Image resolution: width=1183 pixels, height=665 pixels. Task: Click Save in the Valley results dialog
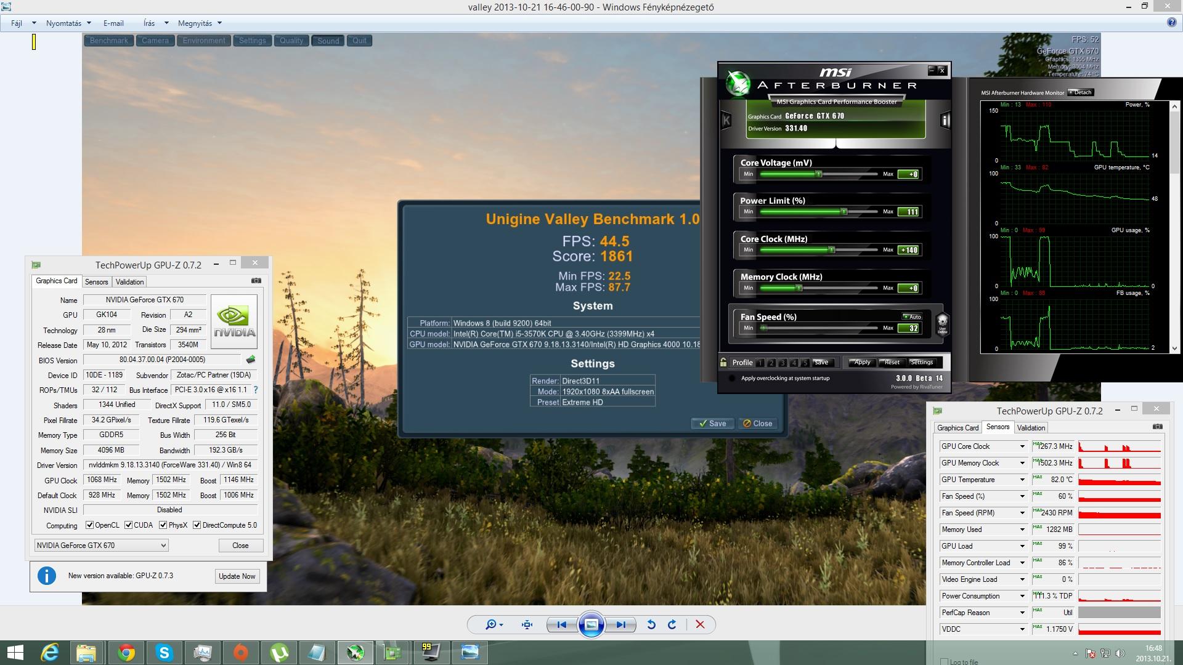point(712,424)
